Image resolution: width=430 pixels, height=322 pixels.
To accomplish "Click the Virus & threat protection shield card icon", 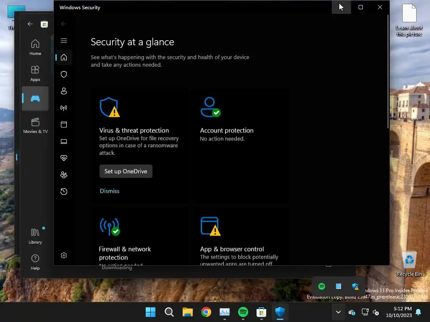I will [x=110, y=107].
